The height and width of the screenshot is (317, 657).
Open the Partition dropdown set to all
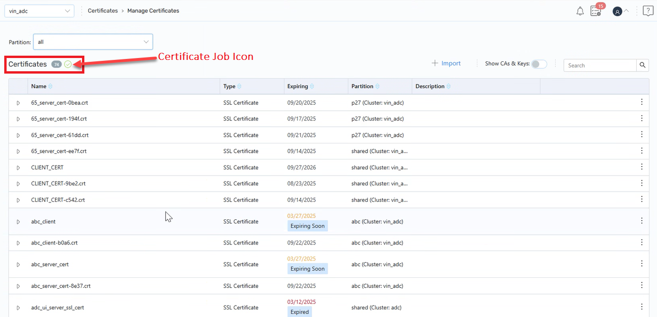(93, 42)
